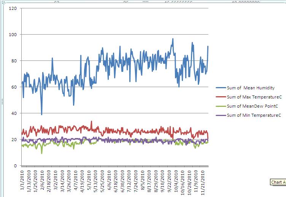Click the 7/12/2010 date axis label
The height and width of the screenshot is (197, 286).
[x=129, y=181]
